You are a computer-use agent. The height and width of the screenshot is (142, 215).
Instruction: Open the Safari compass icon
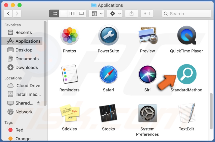(x=108, y=74)
